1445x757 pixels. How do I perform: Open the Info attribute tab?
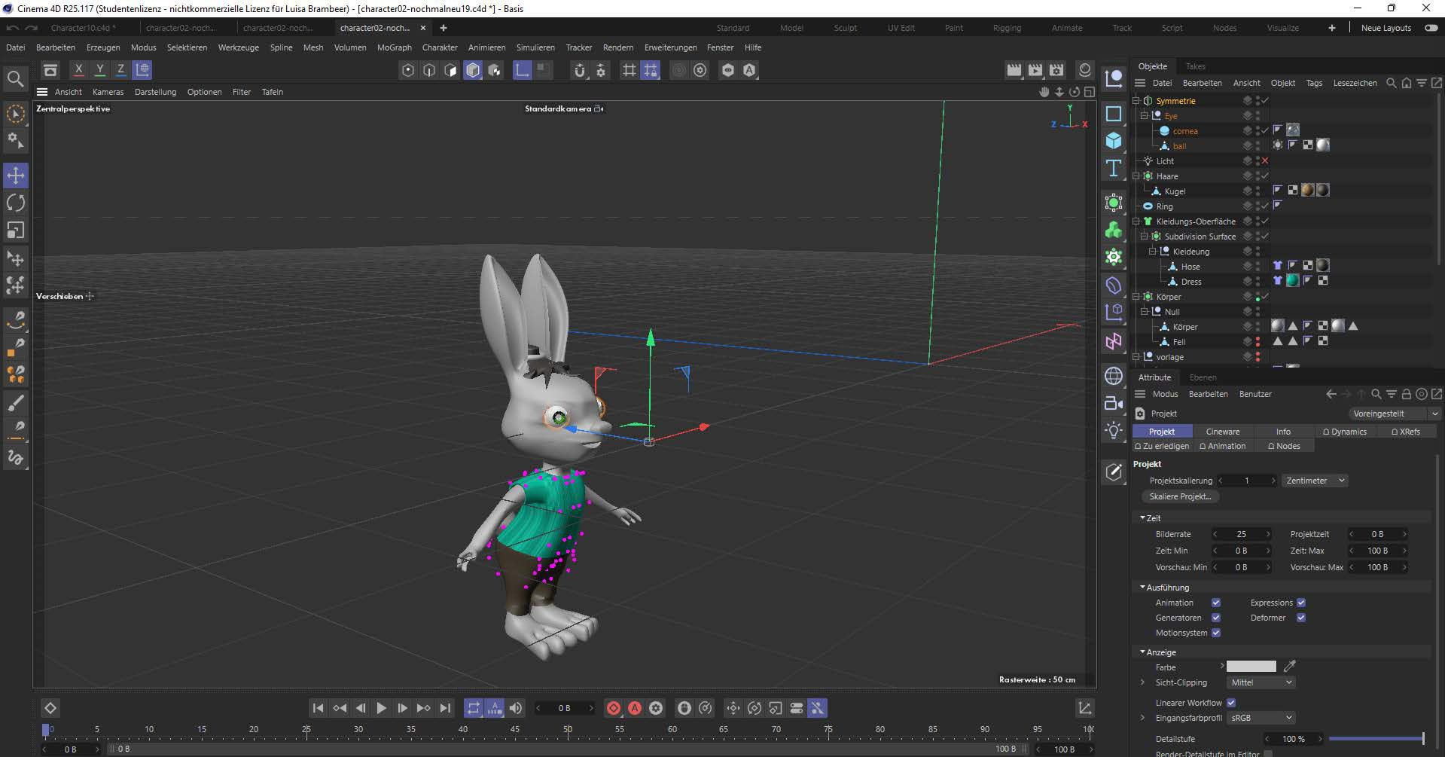pyautogui.click(x=1283, y=432)
